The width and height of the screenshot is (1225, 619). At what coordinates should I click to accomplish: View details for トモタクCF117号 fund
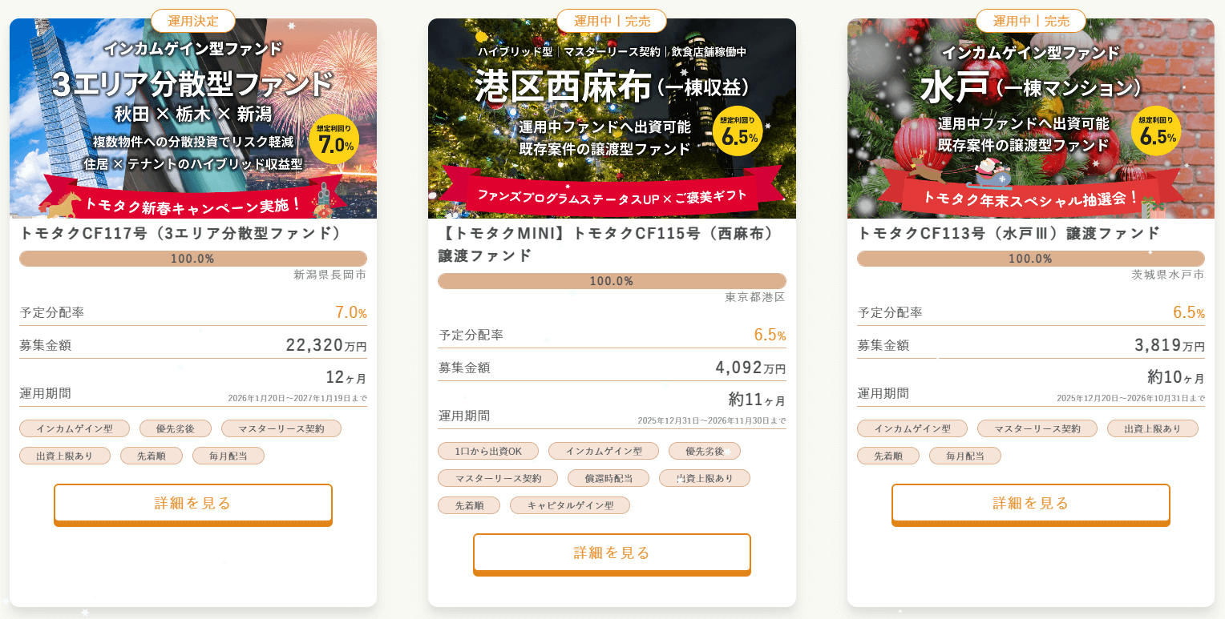click(x=193, y=504)
